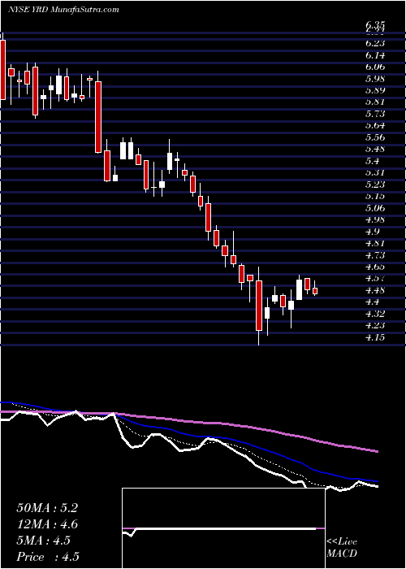Click the 4.9 price axis label

click(372, 232)
